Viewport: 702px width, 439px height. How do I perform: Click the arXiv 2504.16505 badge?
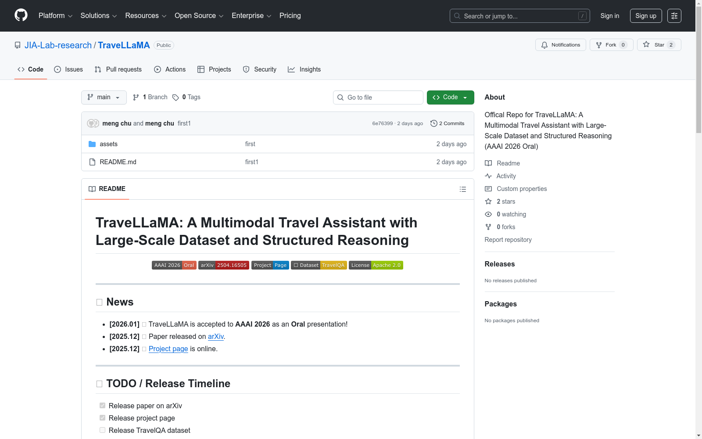224,265
